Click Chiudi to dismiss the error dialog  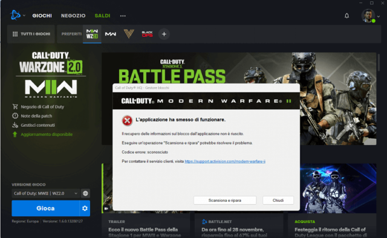pyautogui.click(x=278, y=201)
